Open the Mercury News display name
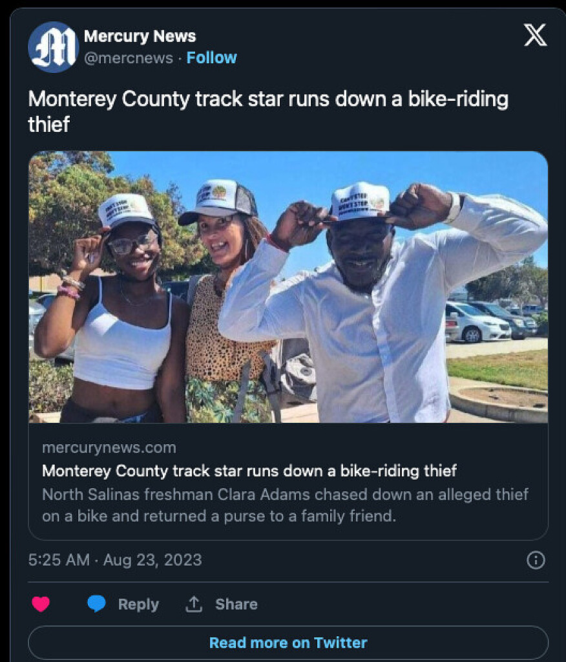The height and width of the screenshot is (662, 566). (140, 36)
